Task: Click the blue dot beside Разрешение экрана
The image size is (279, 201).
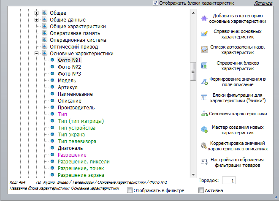Action: tap(52, 175)
